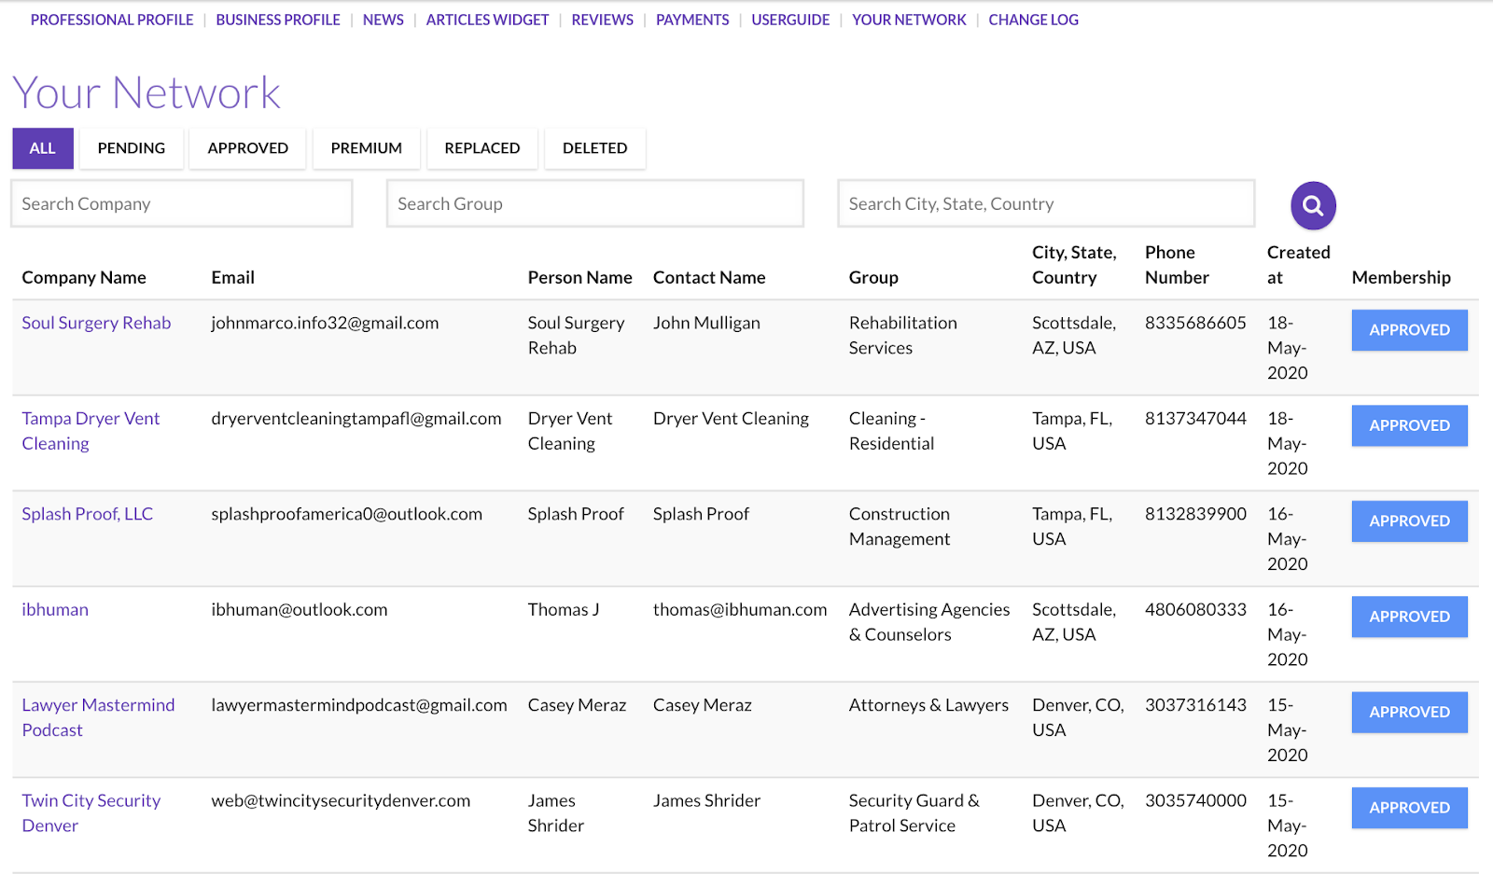This screenshot has height=874, width=1493.
Task: Select the ALL filter tab
Action: coord(43,148)
